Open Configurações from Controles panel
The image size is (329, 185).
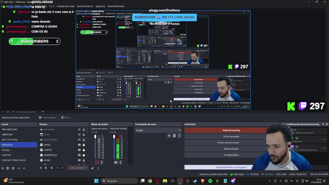[231, 155]
